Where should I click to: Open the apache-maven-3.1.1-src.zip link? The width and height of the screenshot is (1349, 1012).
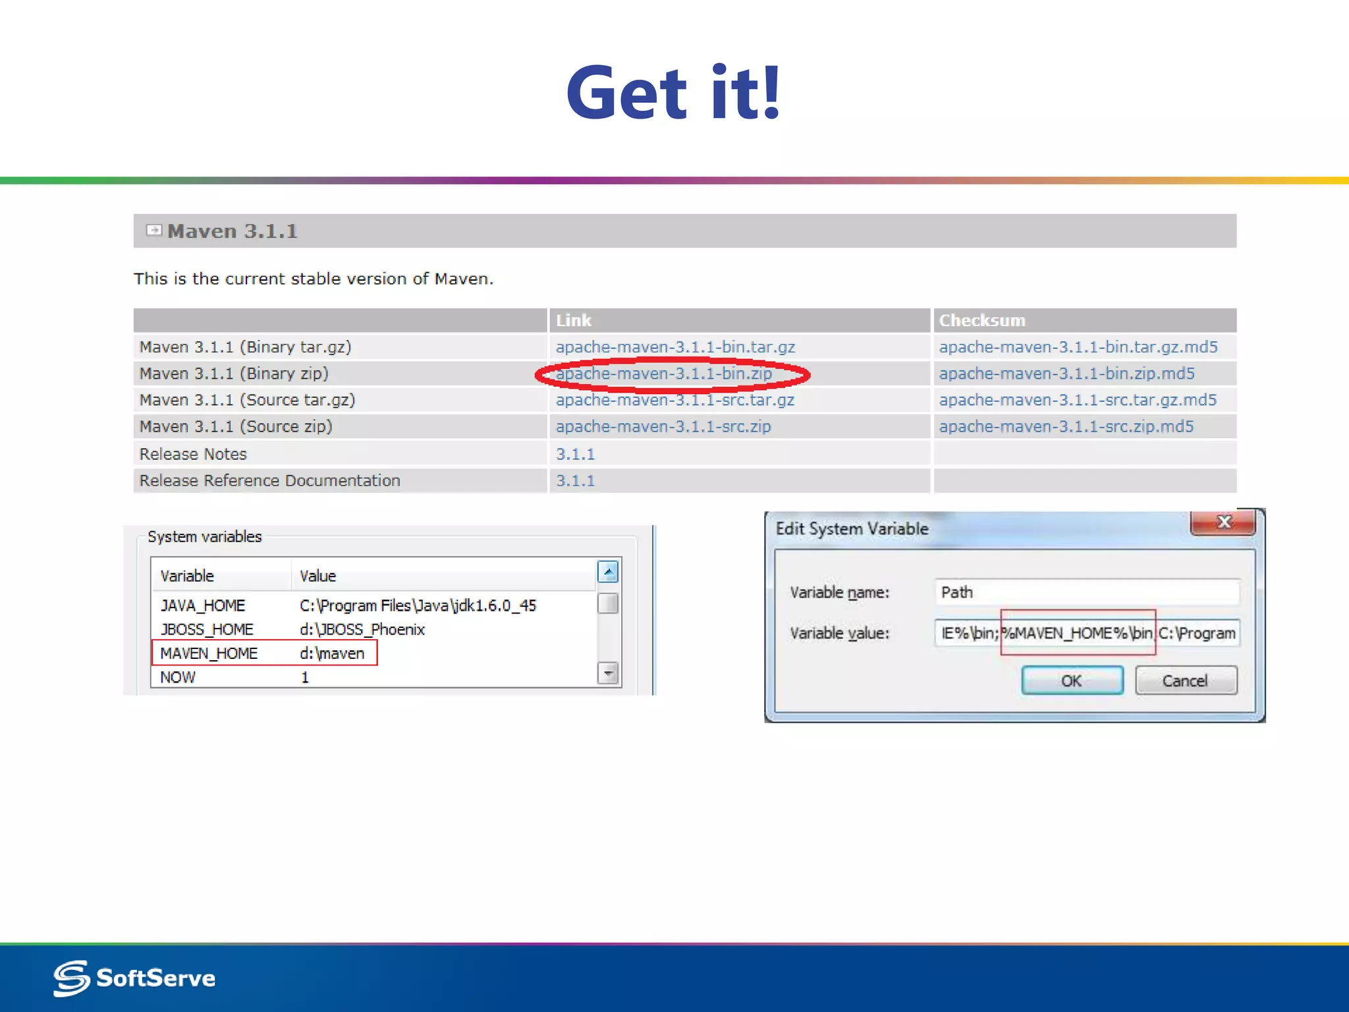click(663, 427)
